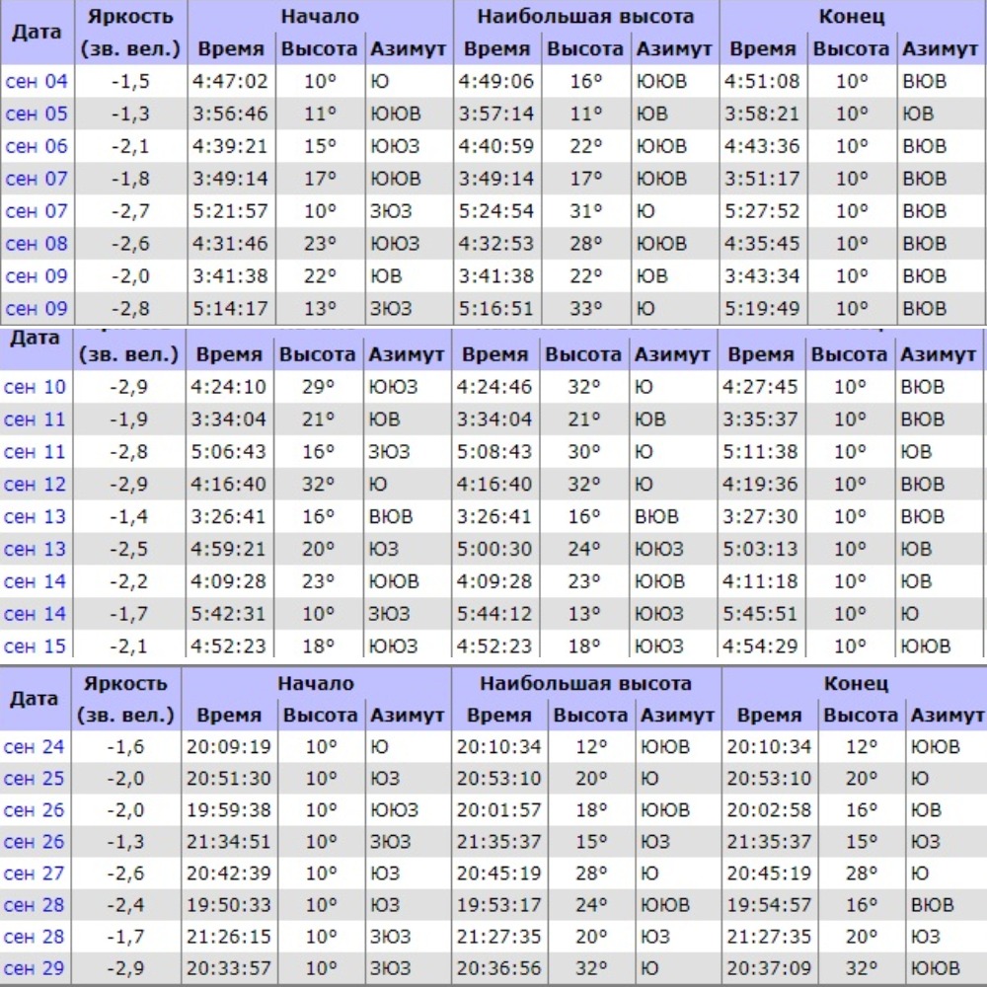The height and width of the screenshot is (987, 987).
Task: Open сен 14 link starting at 5:42:31
Action: [35, 614]
